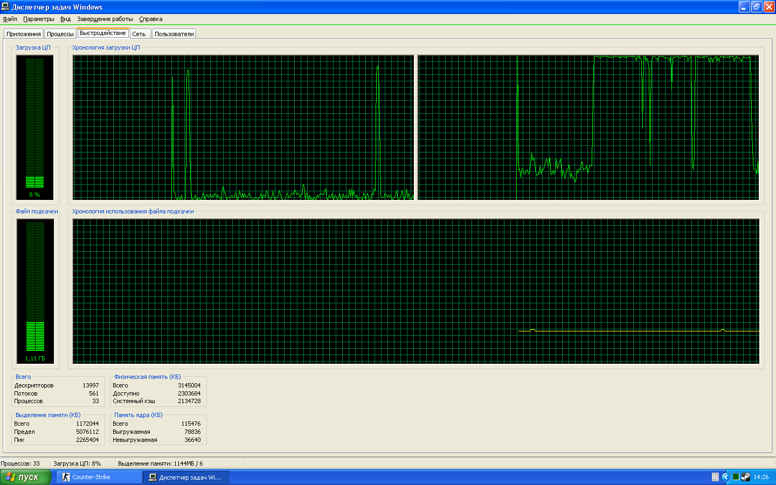
Task: Click the Физическая память (КБ) group label
Action: pos(148,377)
